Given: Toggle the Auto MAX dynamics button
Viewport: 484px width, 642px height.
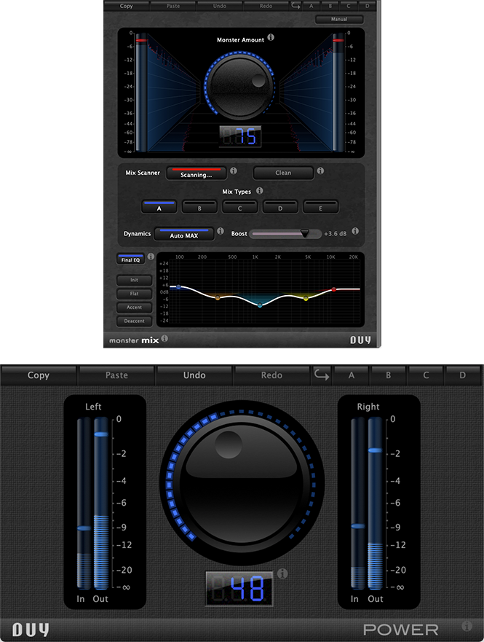Looking at the screenshot, I should 184,234.
